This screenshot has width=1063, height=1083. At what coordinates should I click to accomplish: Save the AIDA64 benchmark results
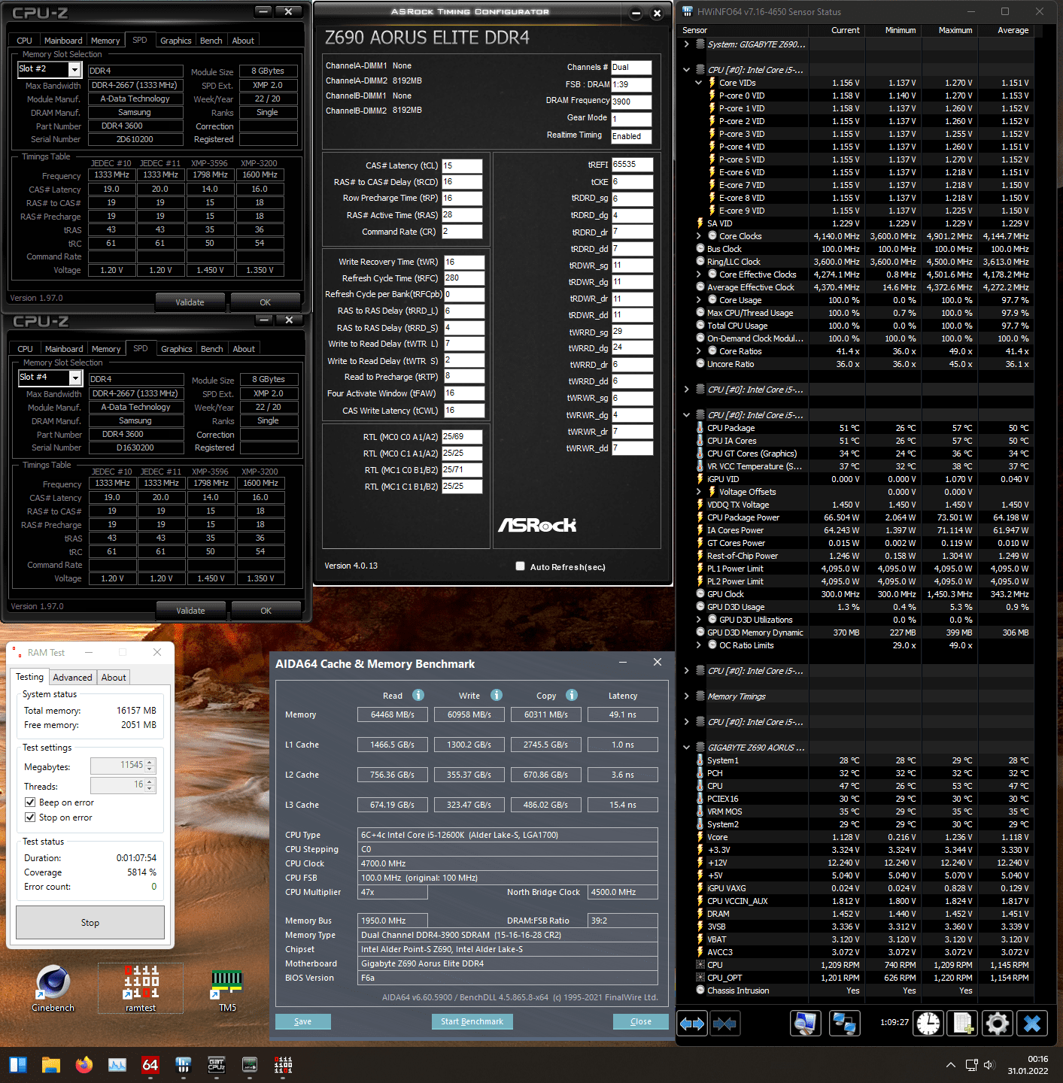[x=302, y=1021]
